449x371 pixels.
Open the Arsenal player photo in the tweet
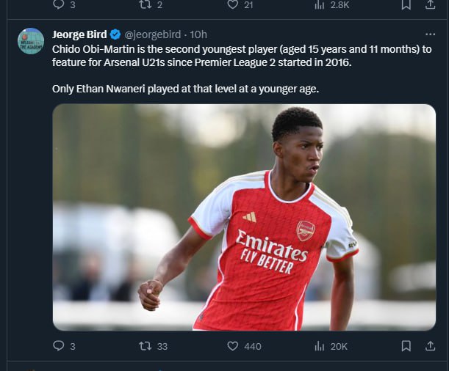244,217
